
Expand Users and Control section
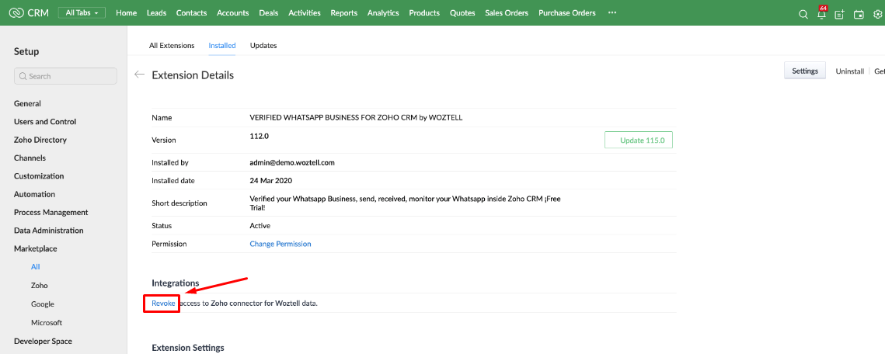point(45,122)
